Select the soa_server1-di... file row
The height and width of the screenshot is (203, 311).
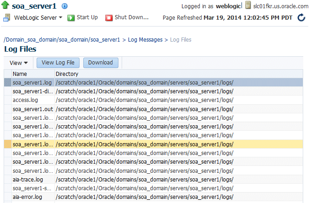pos(153,91)
